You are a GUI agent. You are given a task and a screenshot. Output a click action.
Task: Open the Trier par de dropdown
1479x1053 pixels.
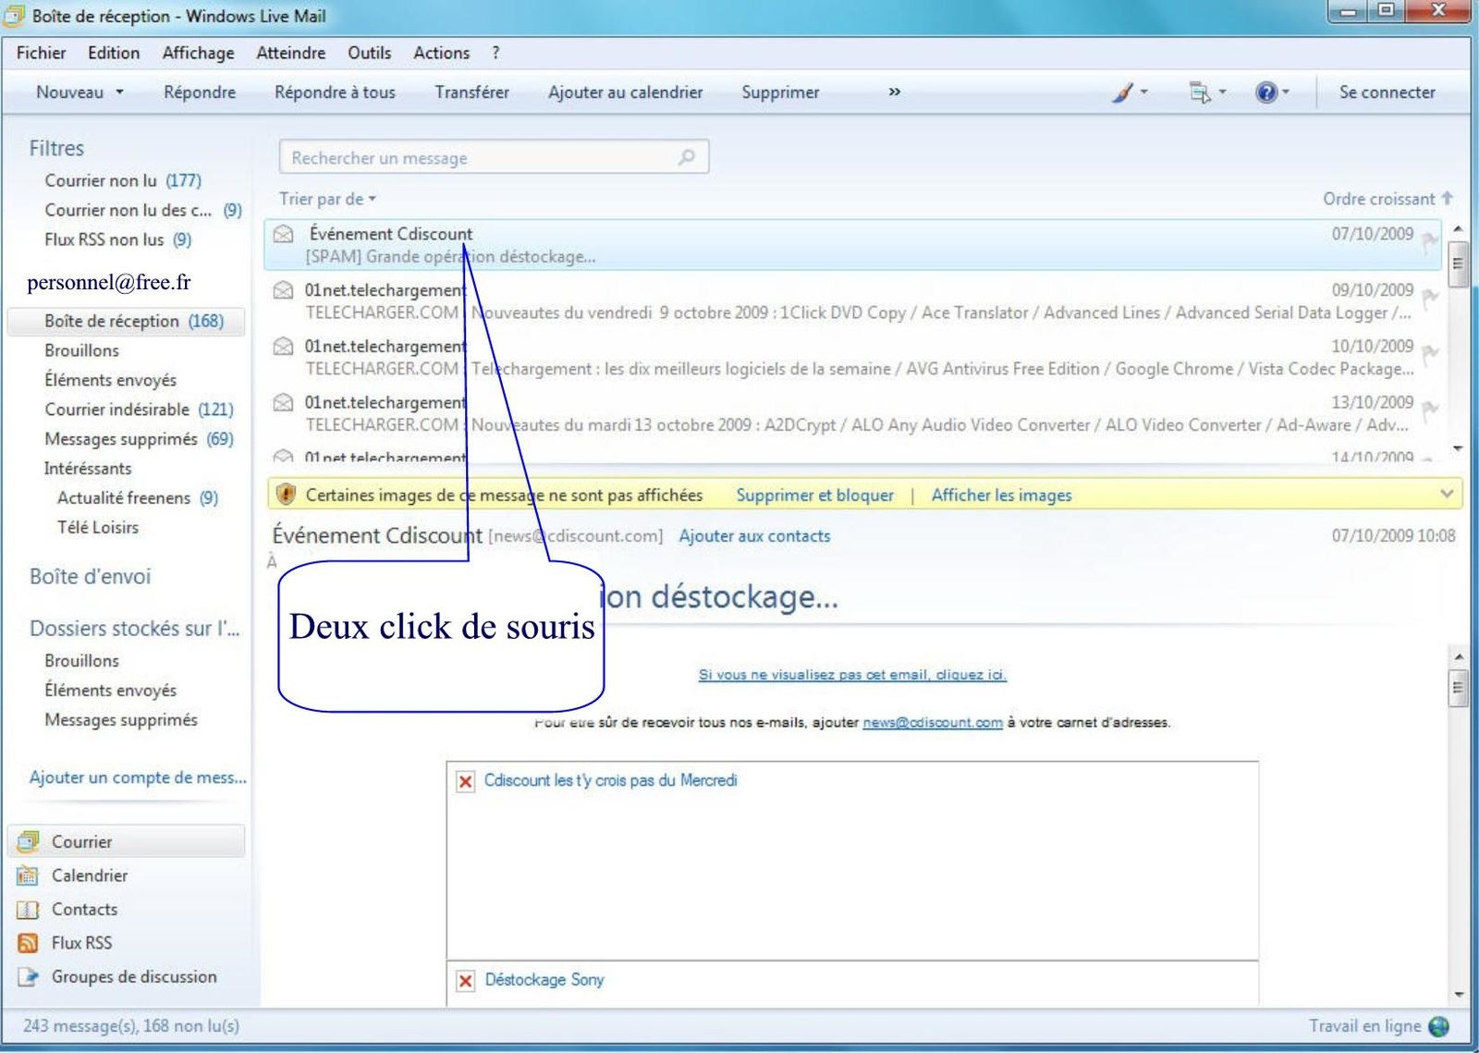click(327, 199)
